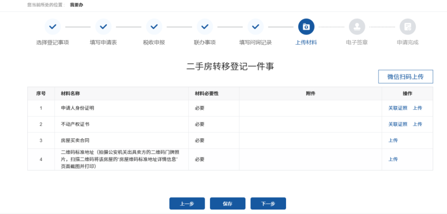447x214 pixels.
Task: Proceed with the 下一步 button
Action: 268,204
